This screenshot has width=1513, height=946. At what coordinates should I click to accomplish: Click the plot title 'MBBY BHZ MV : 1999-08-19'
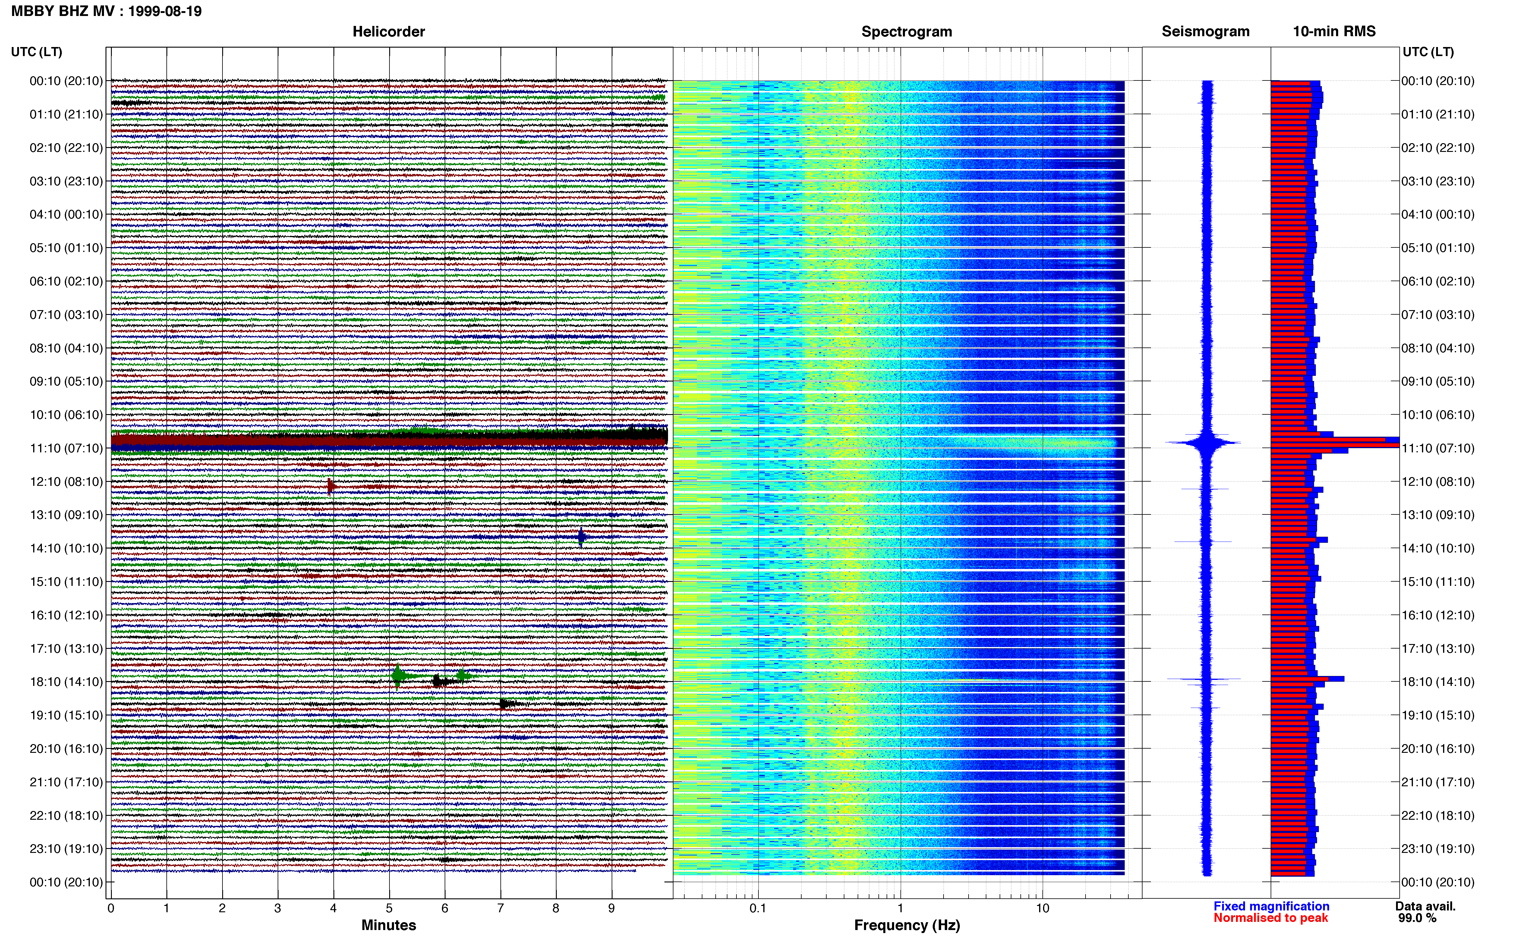[x=106, y=11]
